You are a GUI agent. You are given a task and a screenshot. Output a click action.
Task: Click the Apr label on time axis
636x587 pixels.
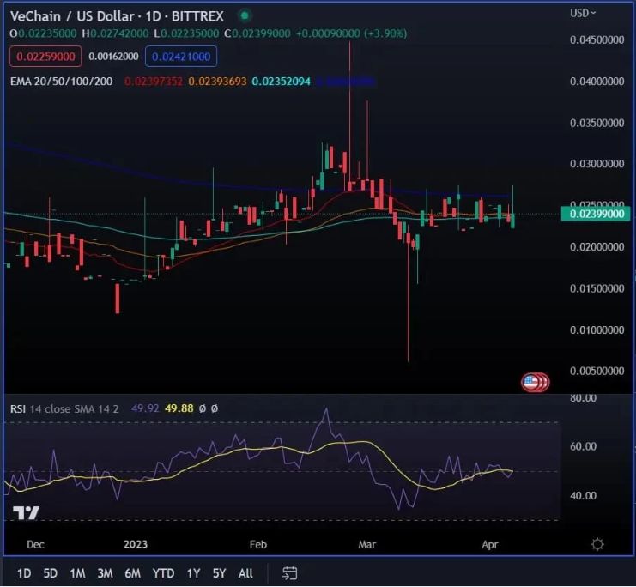click(x=490, y=544)
